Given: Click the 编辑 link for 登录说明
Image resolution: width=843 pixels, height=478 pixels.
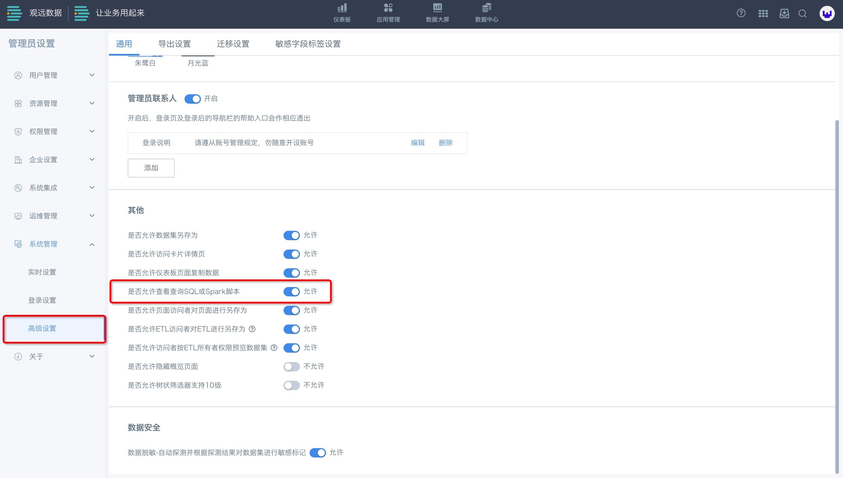Looking at the screenshot, I should pyautogui.click(x=418, y=143).
